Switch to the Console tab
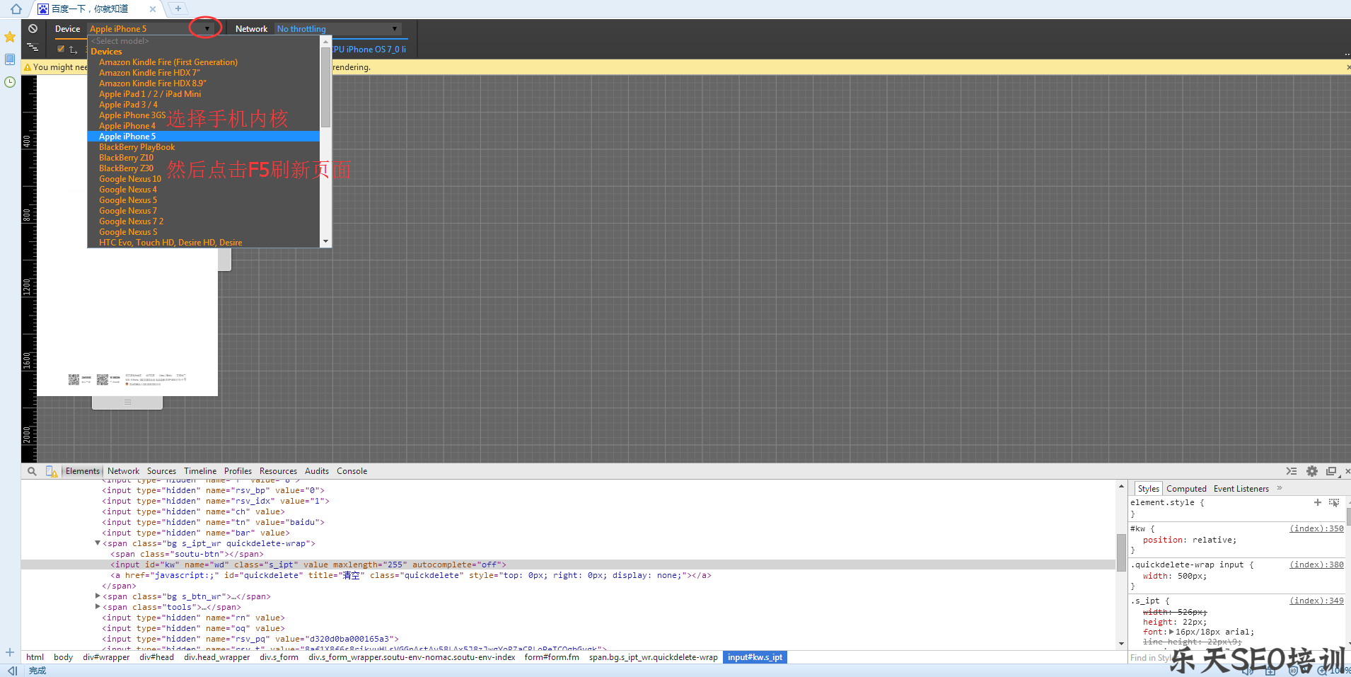The image size is (1351, 677). click(352, 471)
